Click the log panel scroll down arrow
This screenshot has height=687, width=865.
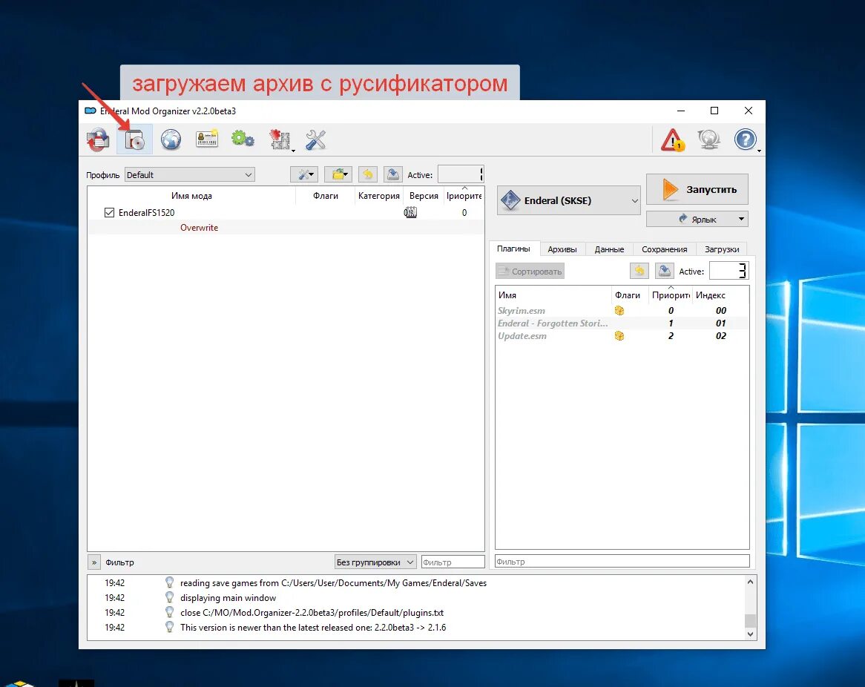tap(750, 634)
